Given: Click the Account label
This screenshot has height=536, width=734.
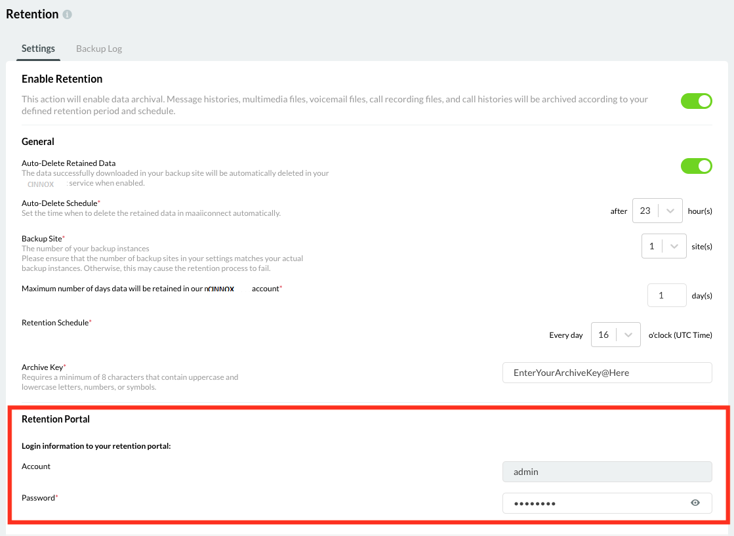Looking at the screenshot, I should tap(36, 466).
